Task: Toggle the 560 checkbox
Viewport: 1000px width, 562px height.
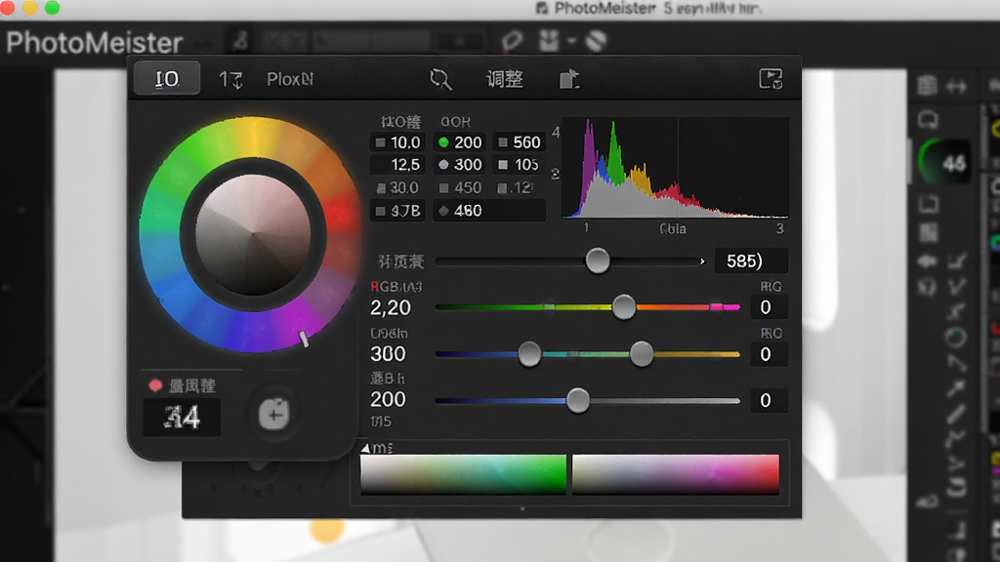Action: pos(503,142)
